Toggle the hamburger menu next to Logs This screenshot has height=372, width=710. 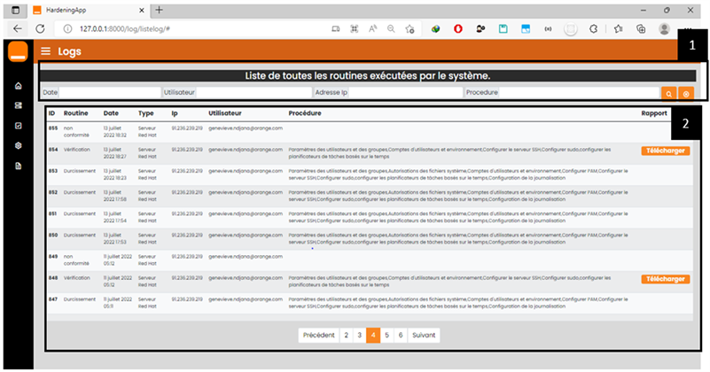(x=45, y=51)
